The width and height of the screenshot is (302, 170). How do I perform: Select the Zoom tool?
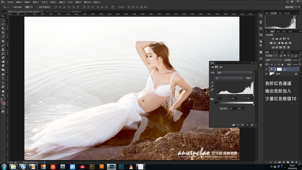[3, 95]
